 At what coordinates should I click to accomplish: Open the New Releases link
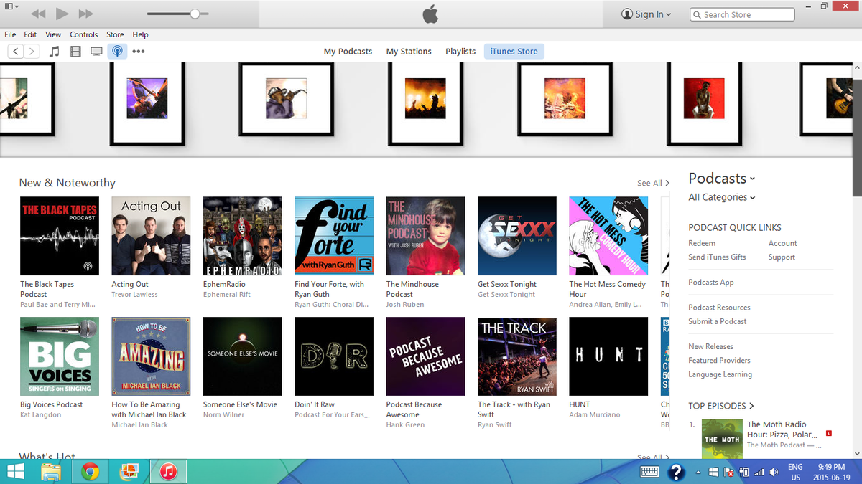point(710,347)
